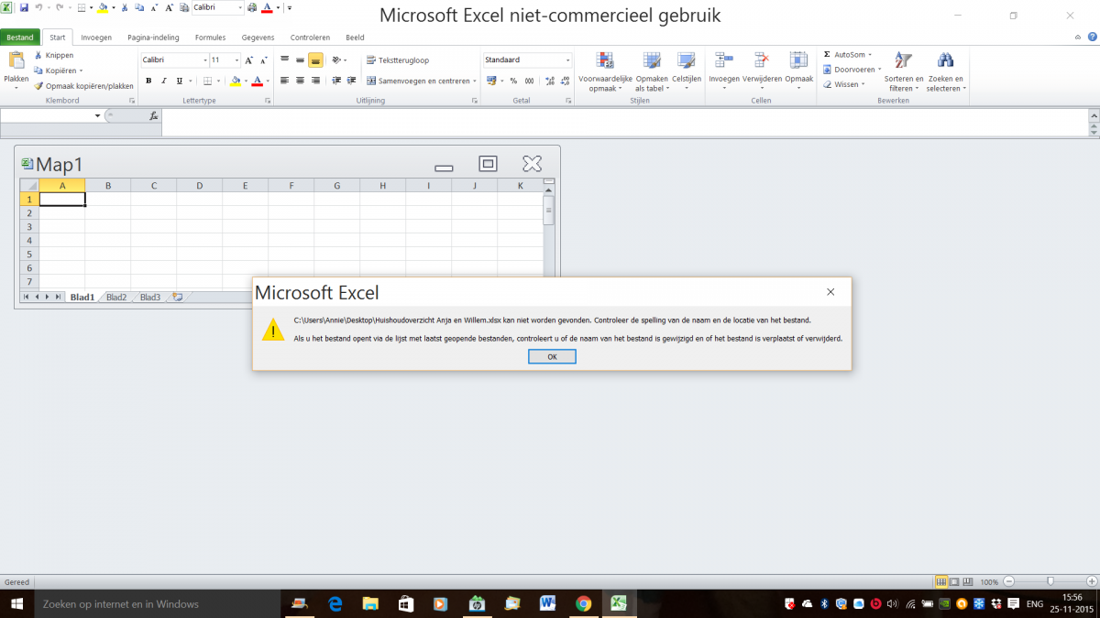
Task: Switch to Gegevens tab
Action: (x=258, y=38)
